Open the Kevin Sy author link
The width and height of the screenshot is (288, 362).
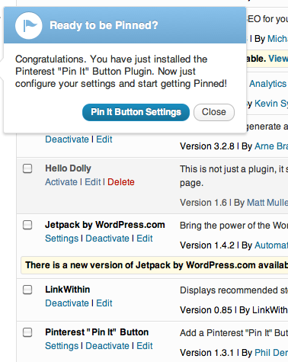pyautogui.click(x=271, y=104)
